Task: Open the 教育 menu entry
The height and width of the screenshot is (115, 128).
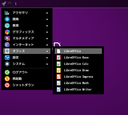Action: click(x=27, y=26)
